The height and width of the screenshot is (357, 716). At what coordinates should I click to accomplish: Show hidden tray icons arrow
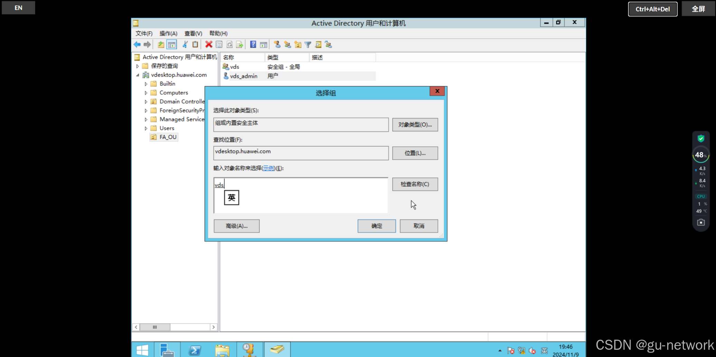point(500,351)
